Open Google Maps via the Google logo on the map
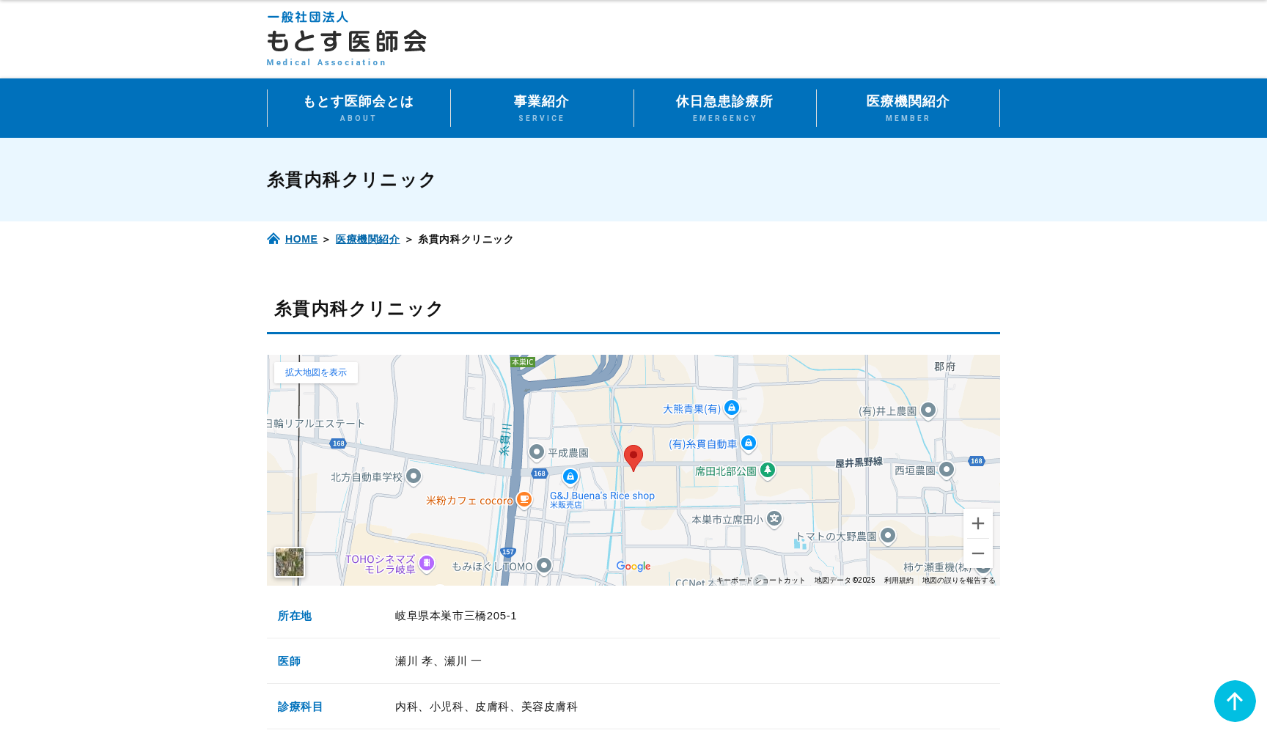 pyautogui.click(x=633, y=566)
